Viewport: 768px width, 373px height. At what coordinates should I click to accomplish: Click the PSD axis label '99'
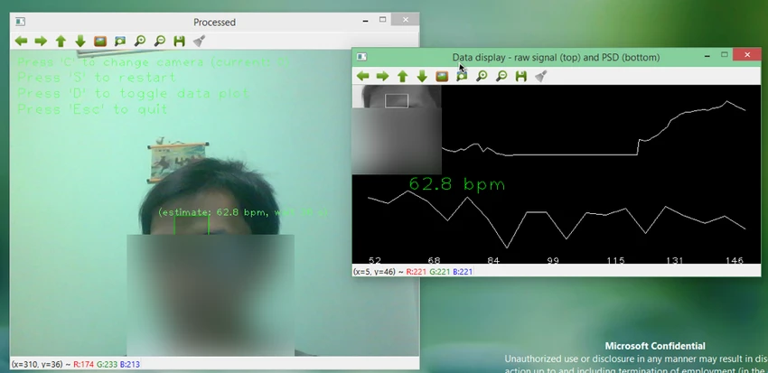552,260
